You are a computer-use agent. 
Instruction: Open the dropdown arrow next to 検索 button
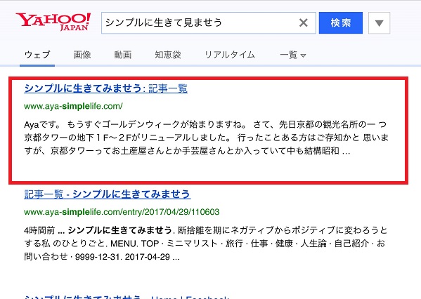tap(379, 23)
